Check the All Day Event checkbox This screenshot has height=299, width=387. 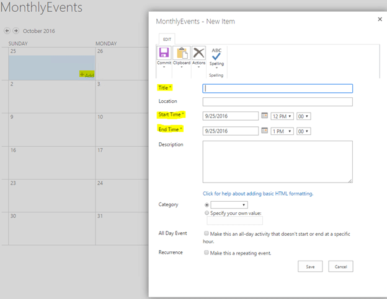(x=207, y=233)
